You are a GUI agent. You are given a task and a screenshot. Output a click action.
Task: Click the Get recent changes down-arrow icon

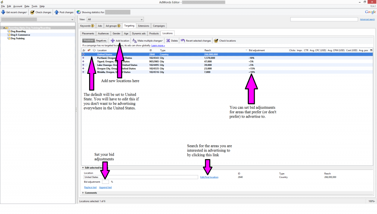[x=3, y=12]
